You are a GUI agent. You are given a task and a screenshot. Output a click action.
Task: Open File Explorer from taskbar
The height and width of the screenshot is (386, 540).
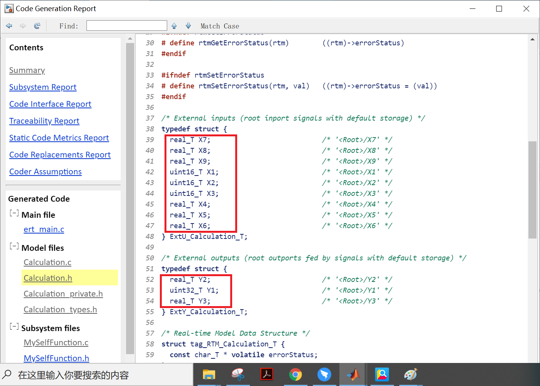[x=209, y=374]
